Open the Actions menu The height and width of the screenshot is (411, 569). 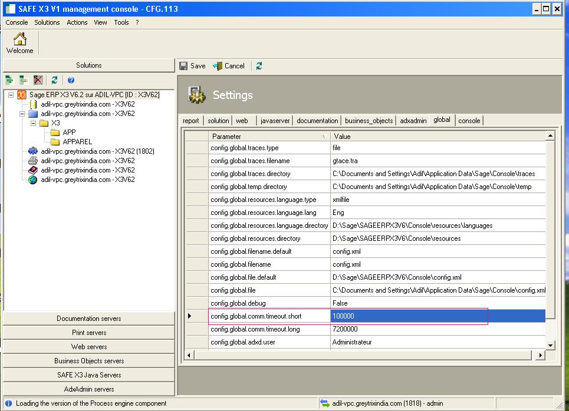click(77, 22)
